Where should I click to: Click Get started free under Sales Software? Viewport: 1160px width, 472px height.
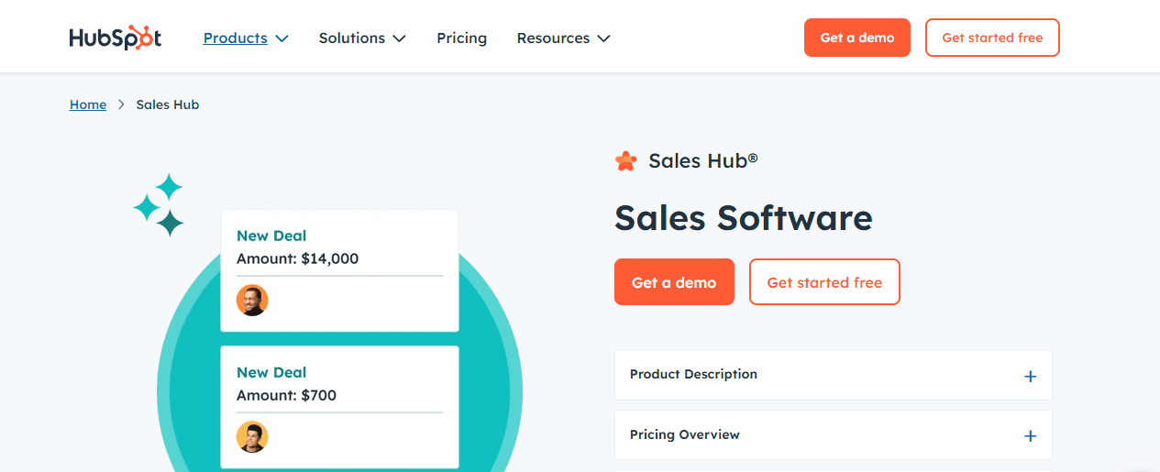[824, 282]
